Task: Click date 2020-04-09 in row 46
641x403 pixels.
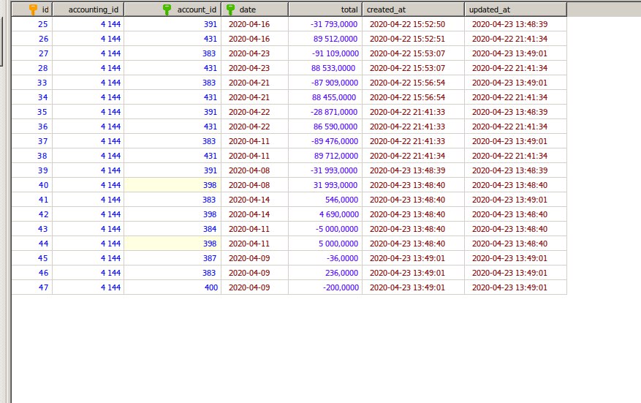Action: (x=254, y=273)
